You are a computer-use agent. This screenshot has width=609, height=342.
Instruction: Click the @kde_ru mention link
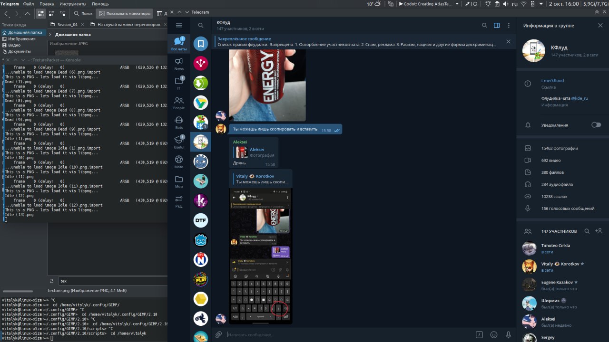click(x=580, y=98)
